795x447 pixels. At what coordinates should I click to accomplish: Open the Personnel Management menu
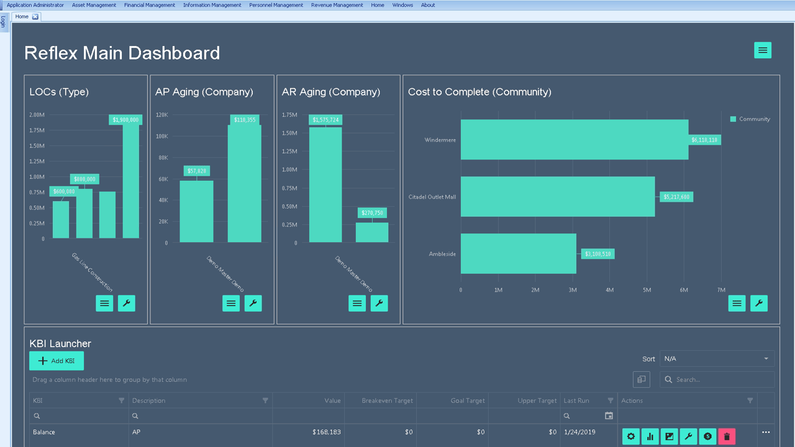pos(276,5)
